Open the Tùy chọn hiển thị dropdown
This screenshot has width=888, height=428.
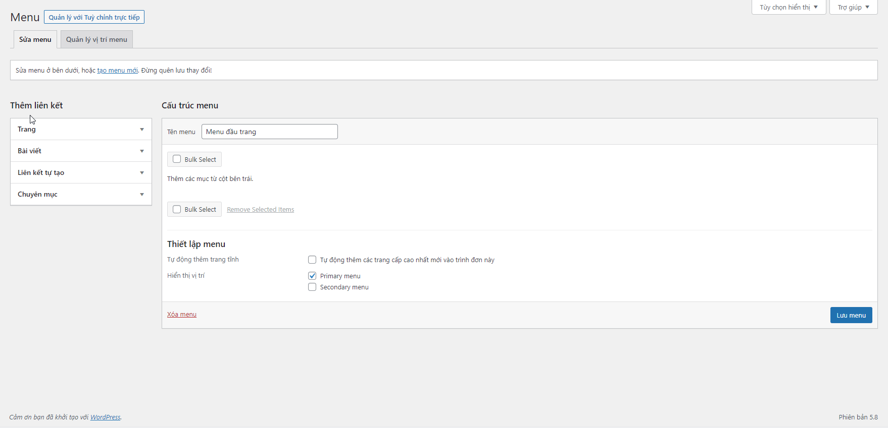pos(788,8)
